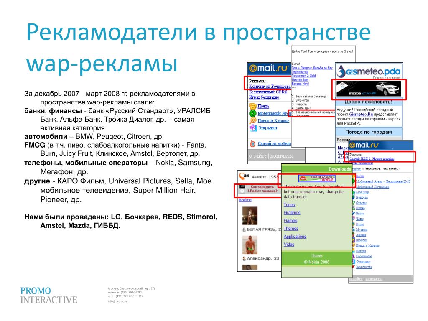Click the Поиск и Каталог magnifier icon
Screen dimensions: 428x321
click(x=253, y=120)
